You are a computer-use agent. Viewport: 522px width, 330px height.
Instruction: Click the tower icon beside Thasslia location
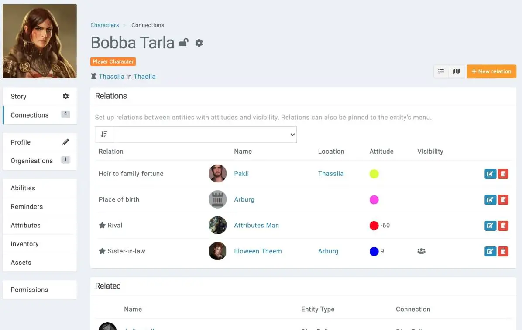tap(93, 76)
